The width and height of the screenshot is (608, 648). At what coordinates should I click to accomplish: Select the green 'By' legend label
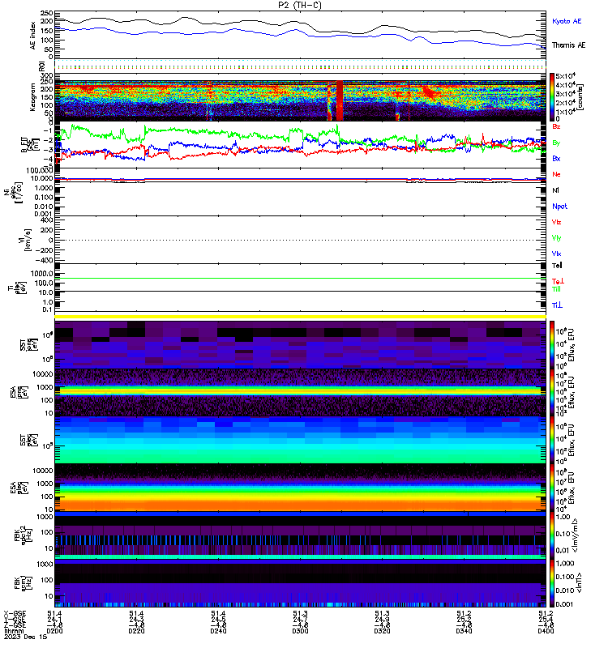pos(556,143)
